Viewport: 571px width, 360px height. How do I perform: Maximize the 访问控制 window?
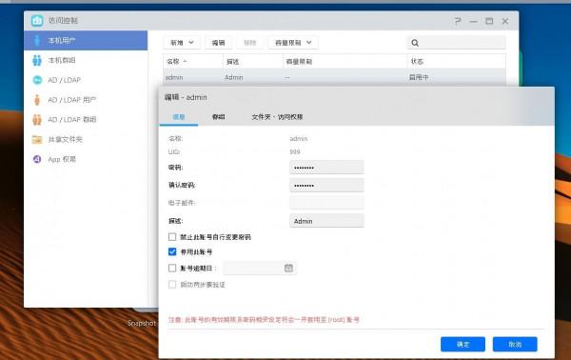tap(489, 21)
